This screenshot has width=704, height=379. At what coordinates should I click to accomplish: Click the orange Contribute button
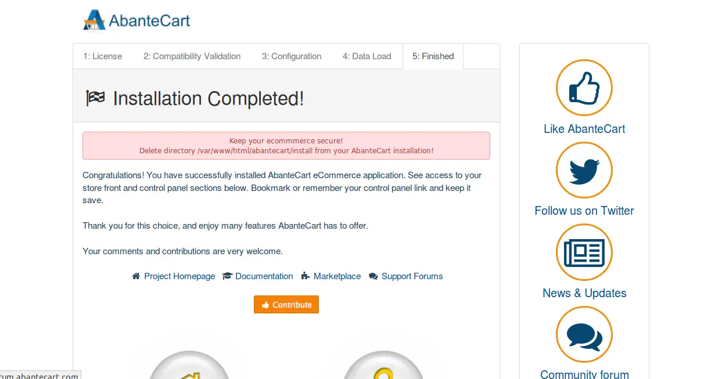point(286,305)
